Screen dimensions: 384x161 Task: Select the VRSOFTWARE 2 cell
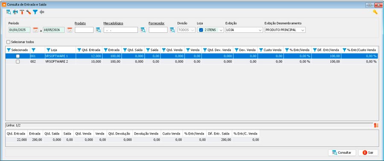click(x=60, y=62)
